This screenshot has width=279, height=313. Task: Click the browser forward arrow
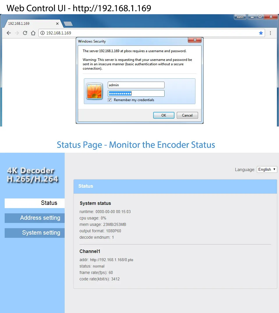pos(17,33)
